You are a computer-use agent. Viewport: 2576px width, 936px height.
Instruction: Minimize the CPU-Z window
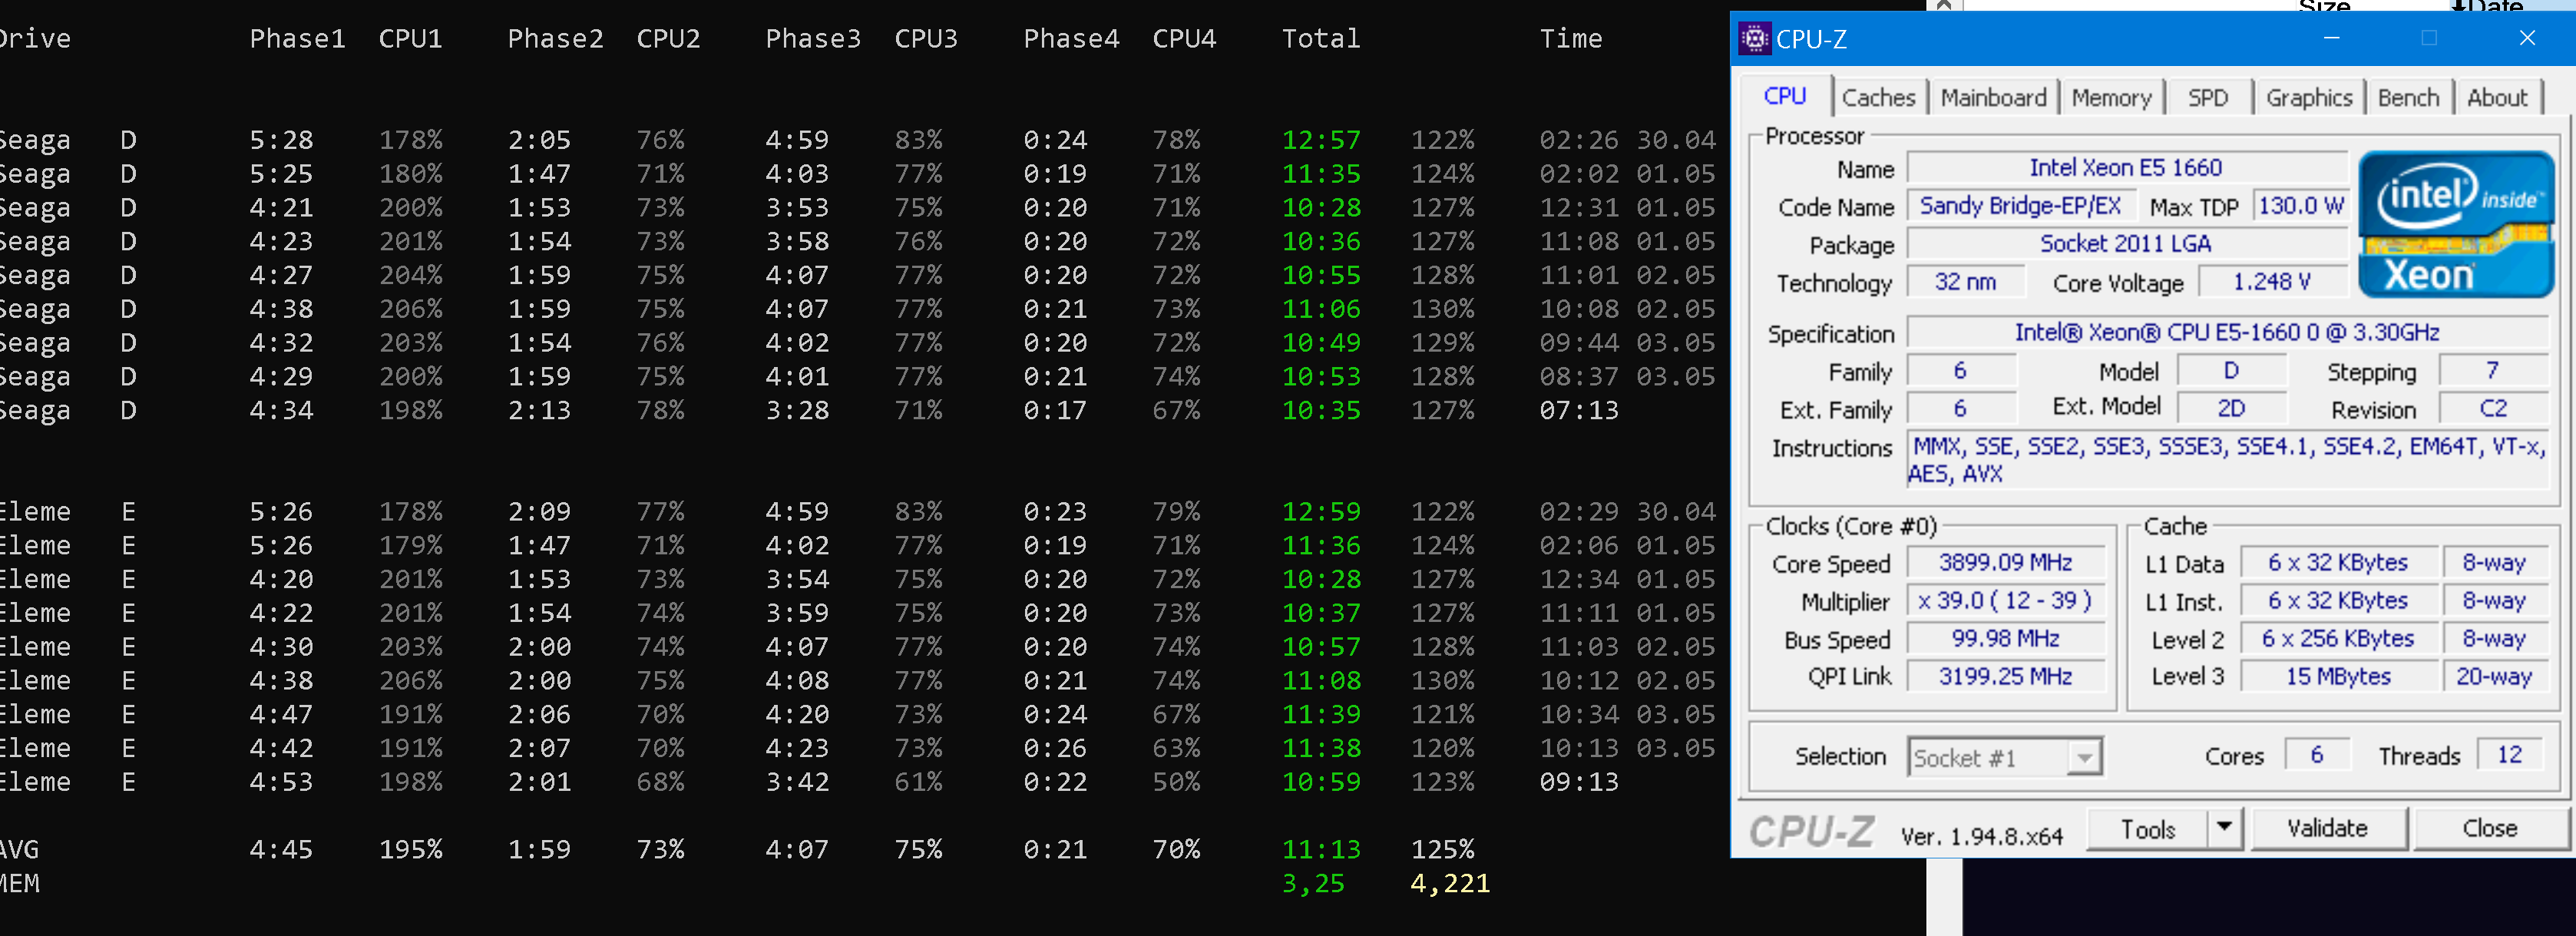2331,38
